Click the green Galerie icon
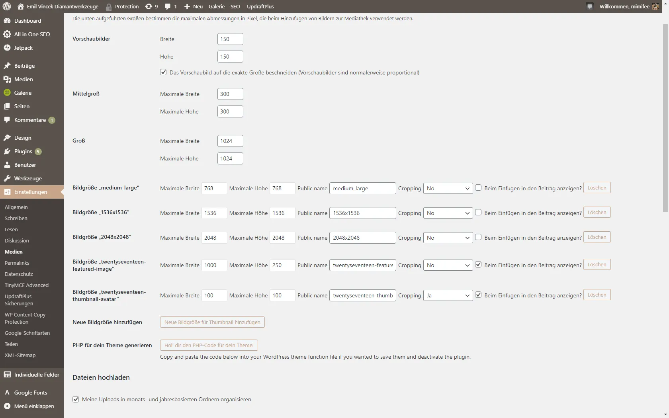 [7, 93]
